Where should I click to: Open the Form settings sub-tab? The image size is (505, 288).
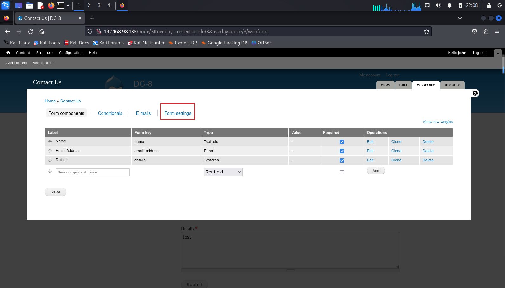pos(178,113)
